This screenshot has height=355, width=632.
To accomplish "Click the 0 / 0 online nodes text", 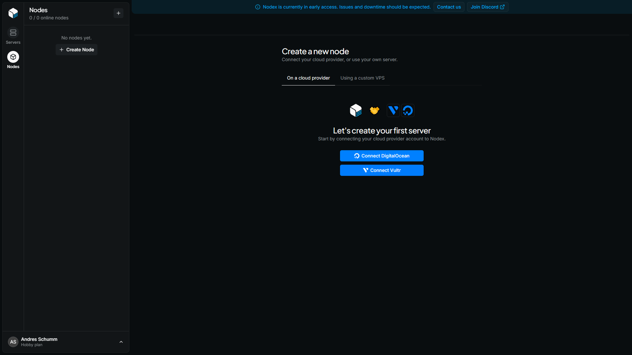I will tap(49, 18).
